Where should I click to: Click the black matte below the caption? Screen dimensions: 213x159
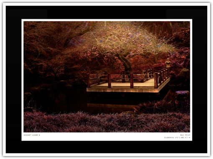click(x=106, y=147)
